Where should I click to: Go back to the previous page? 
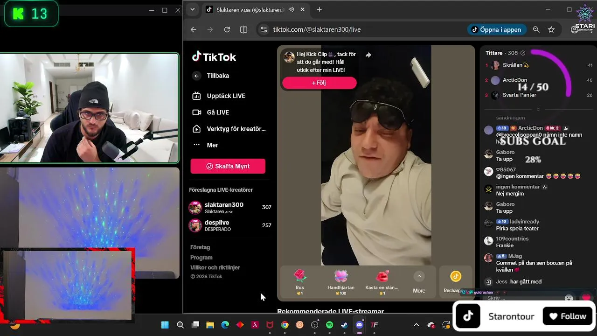(x=194, y=29)
